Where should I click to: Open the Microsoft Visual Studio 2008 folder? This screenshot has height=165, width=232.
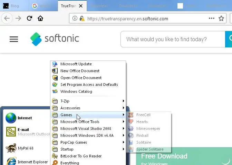[x=88, y=129]
